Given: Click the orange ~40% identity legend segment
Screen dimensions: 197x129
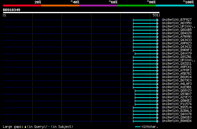Looking at the screenshot, I should point(60,6).
